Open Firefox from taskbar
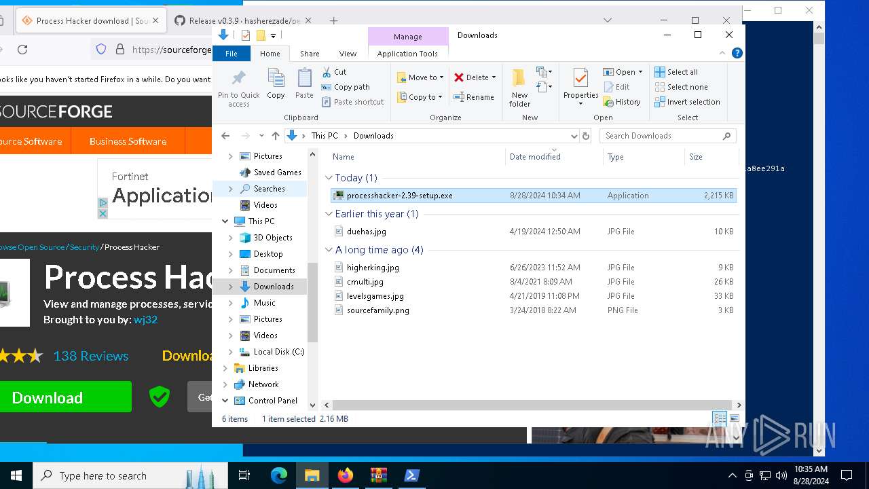 point(346,475)
